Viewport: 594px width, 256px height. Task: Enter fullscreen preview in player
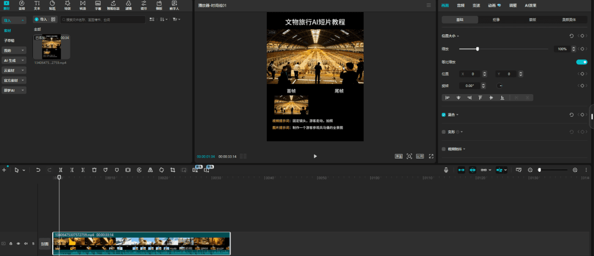[x=431, y=156]
